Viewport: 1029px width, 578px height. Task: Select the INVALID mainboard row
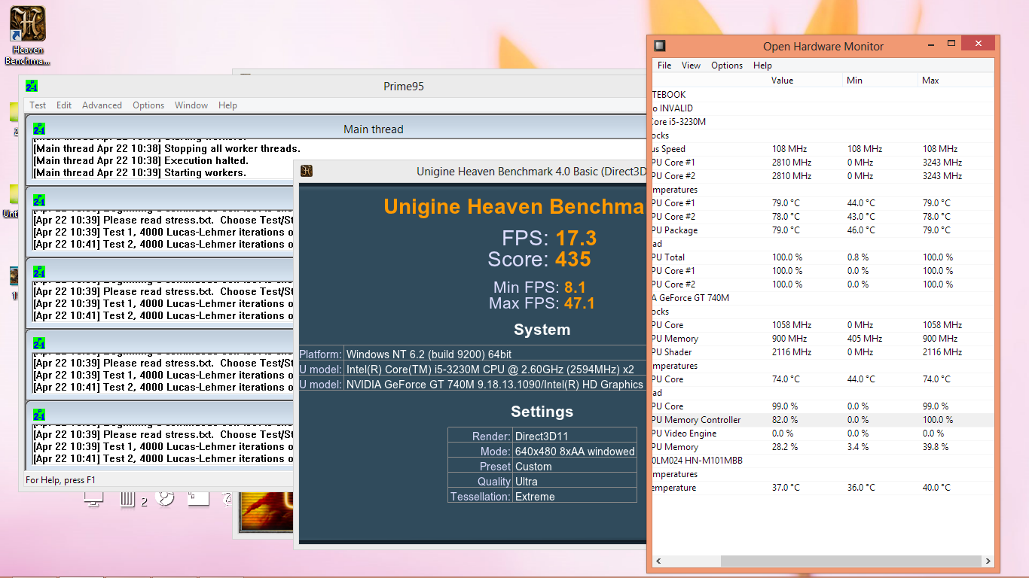[823, 108]
